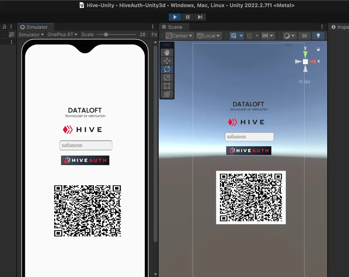This screenshot has width=349, height=277.
Task: Click scroll up arrow in Simulator
Action: 155,42
